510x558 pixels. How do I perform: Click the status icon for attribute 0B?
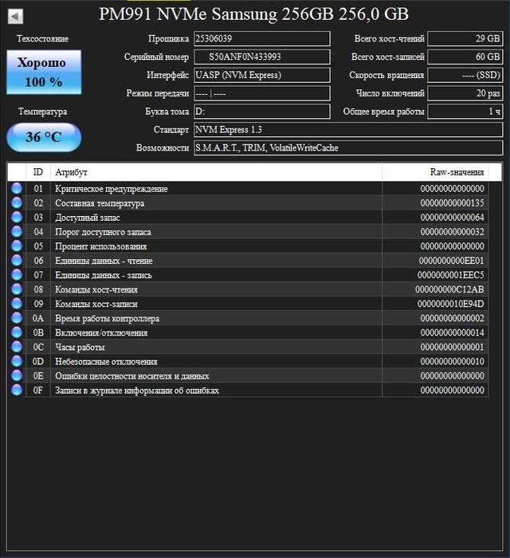(17, 332)
